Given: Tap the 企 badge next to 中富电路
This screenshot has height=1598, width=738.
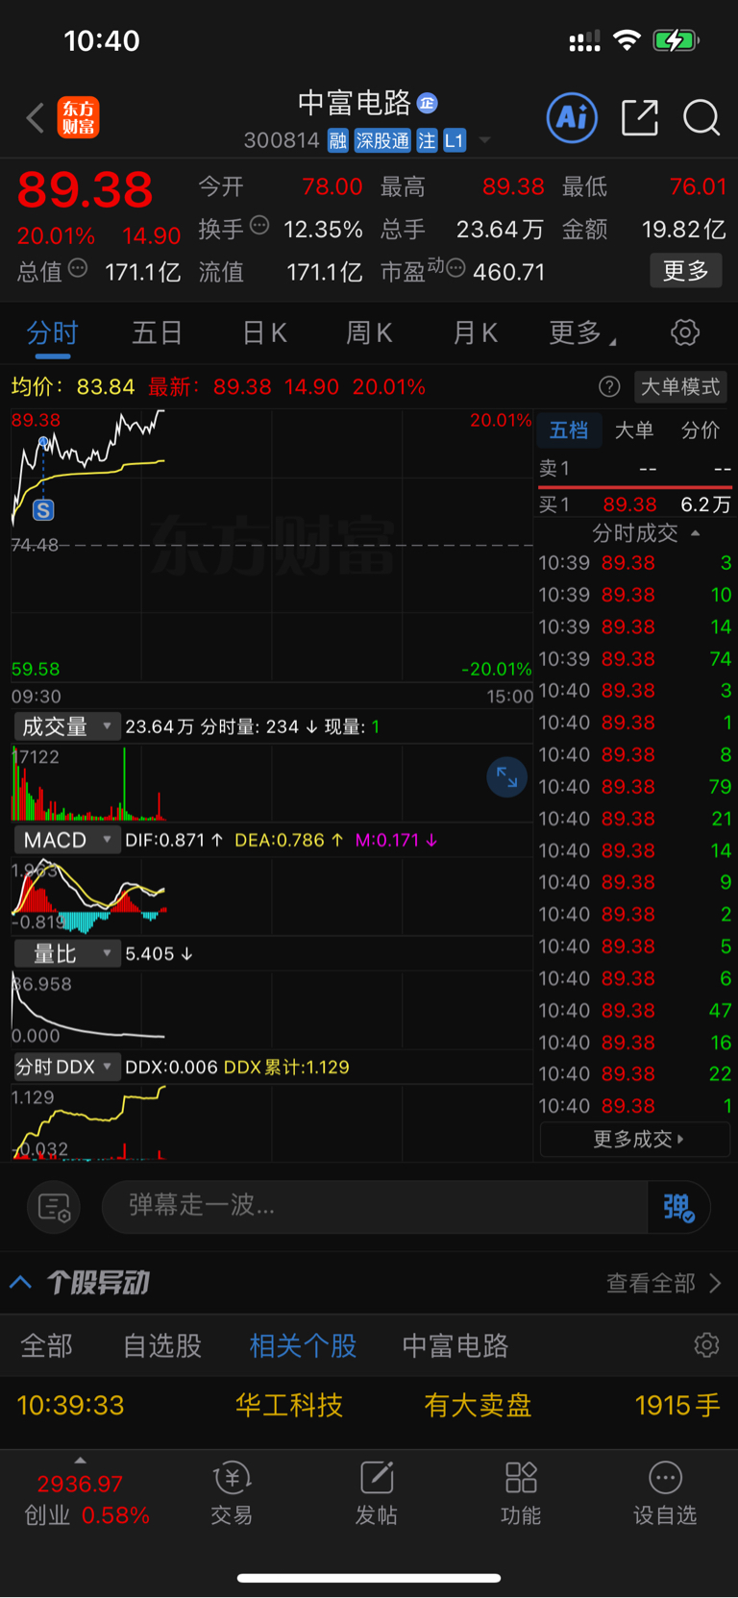Looking at the screenshot, I should 428,103.
